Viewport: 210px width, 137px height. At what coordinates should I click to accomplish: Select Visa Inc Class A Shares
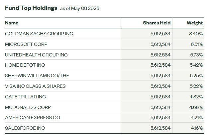(35, 86)
